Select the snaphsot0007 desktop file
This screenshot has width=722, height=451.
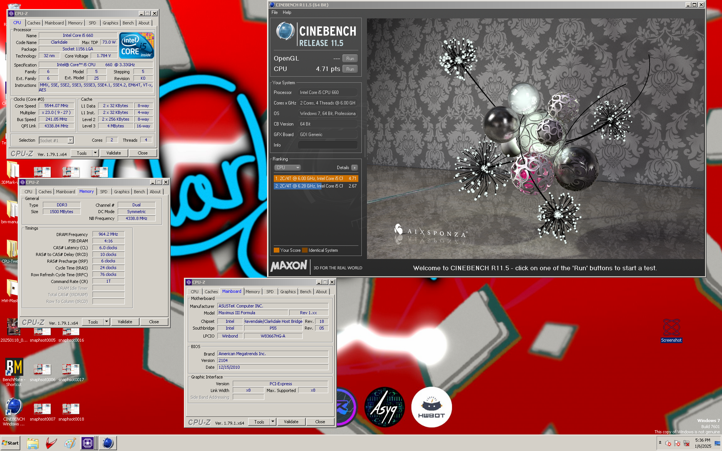tap(42, 412)
